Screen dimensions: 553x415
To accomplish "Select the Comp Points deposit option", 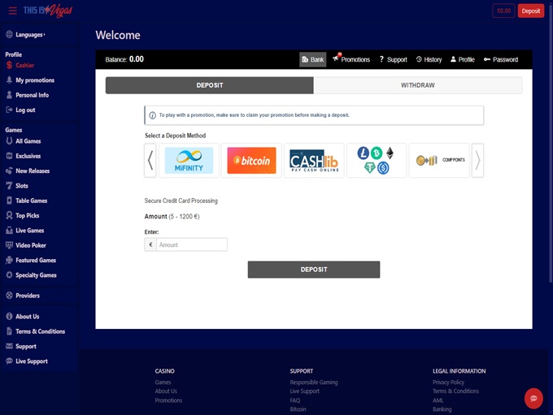I will click(x=439, y=161).
